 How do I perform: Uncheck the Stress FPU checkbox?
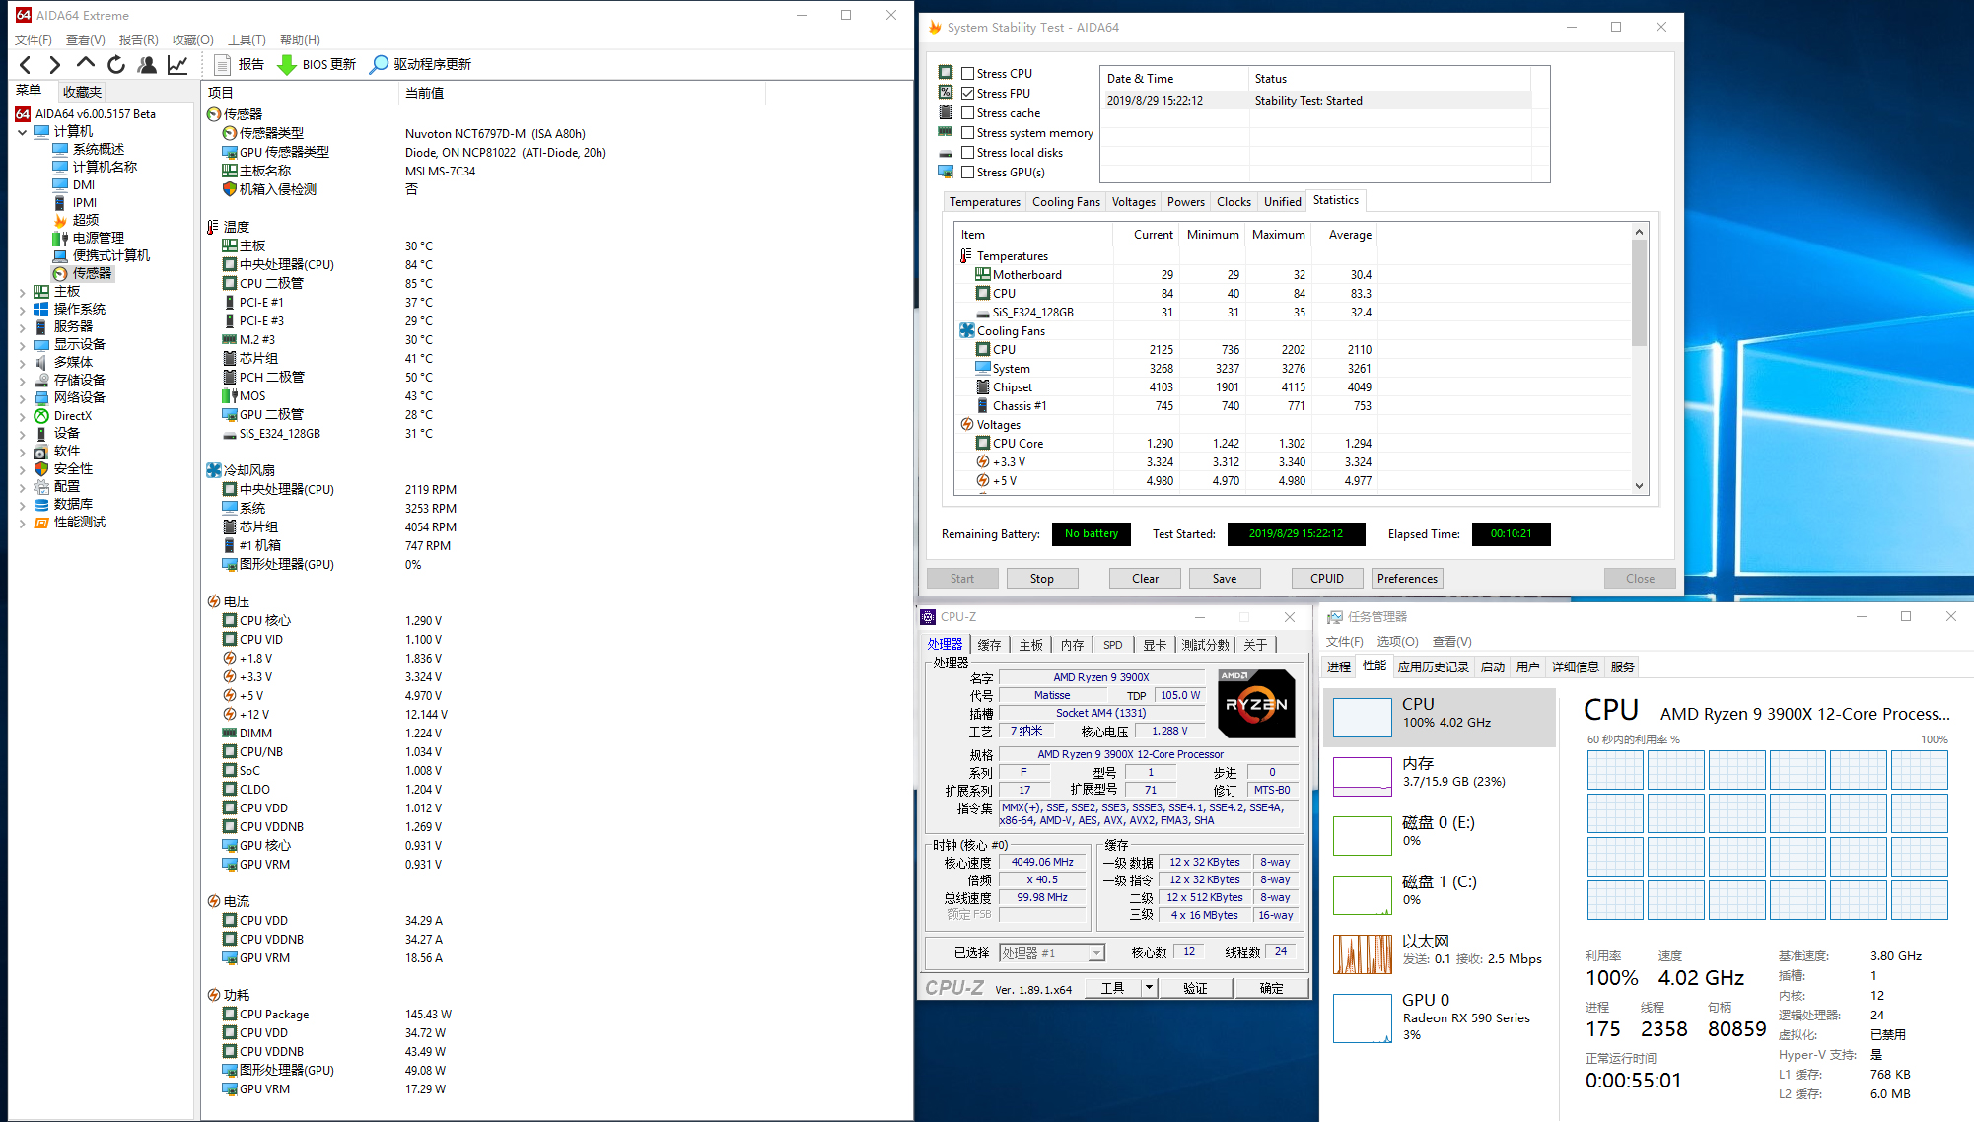967,94
